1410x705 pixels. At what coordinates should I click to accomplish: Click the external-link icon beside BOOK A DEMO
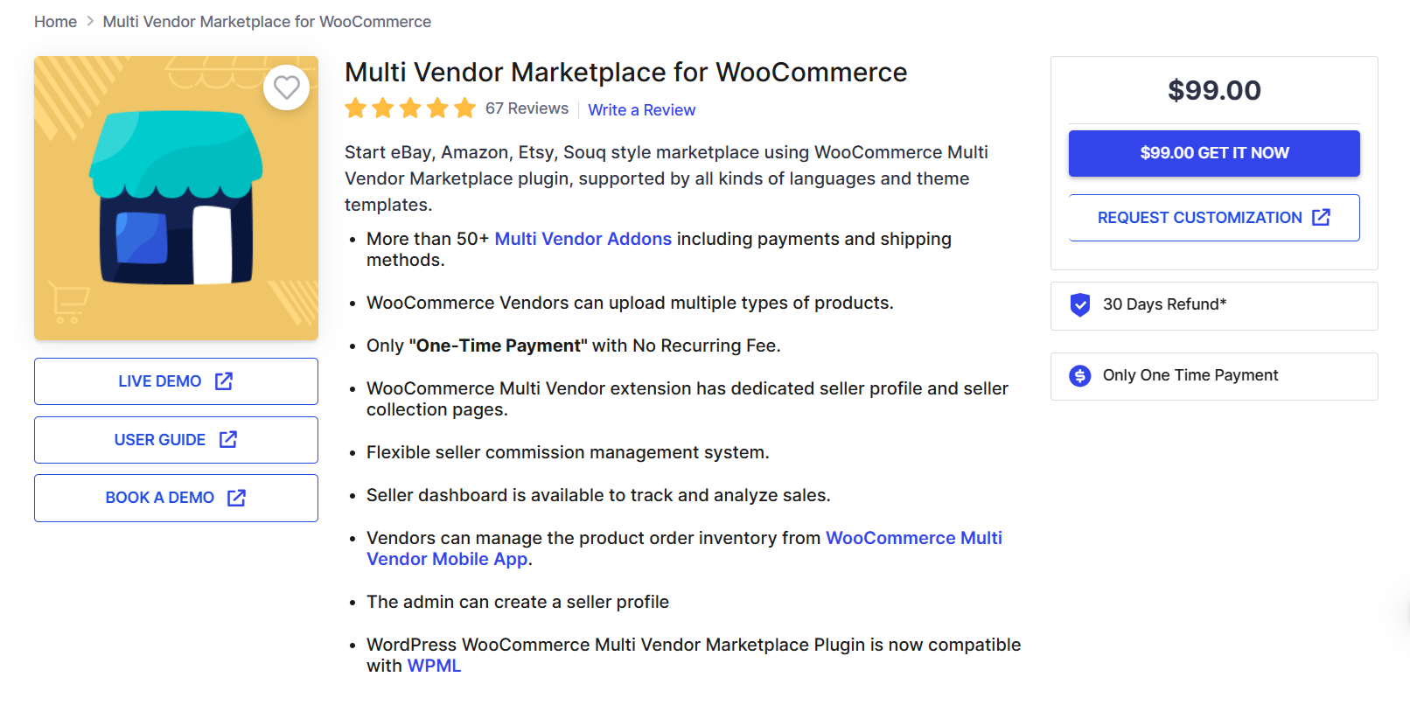click(x=236, y=497)
